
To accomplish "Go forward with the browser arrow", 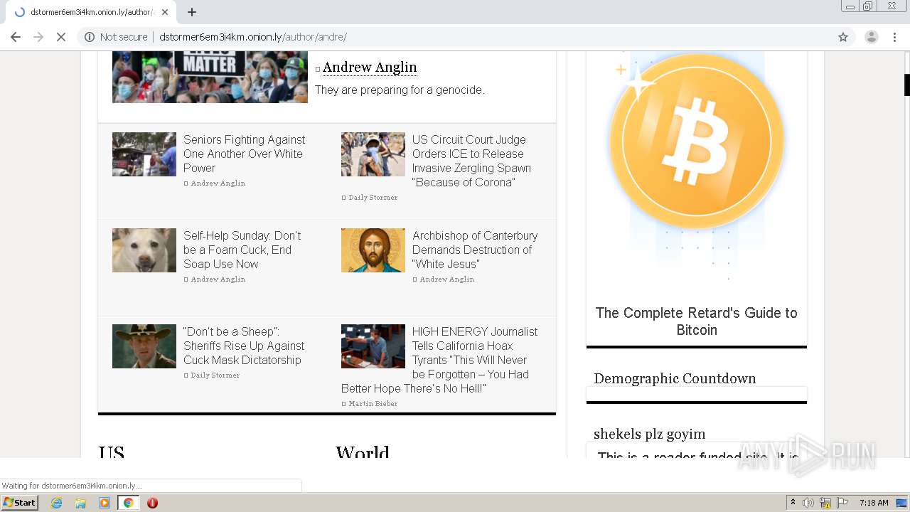I will [x=38, y=37].
